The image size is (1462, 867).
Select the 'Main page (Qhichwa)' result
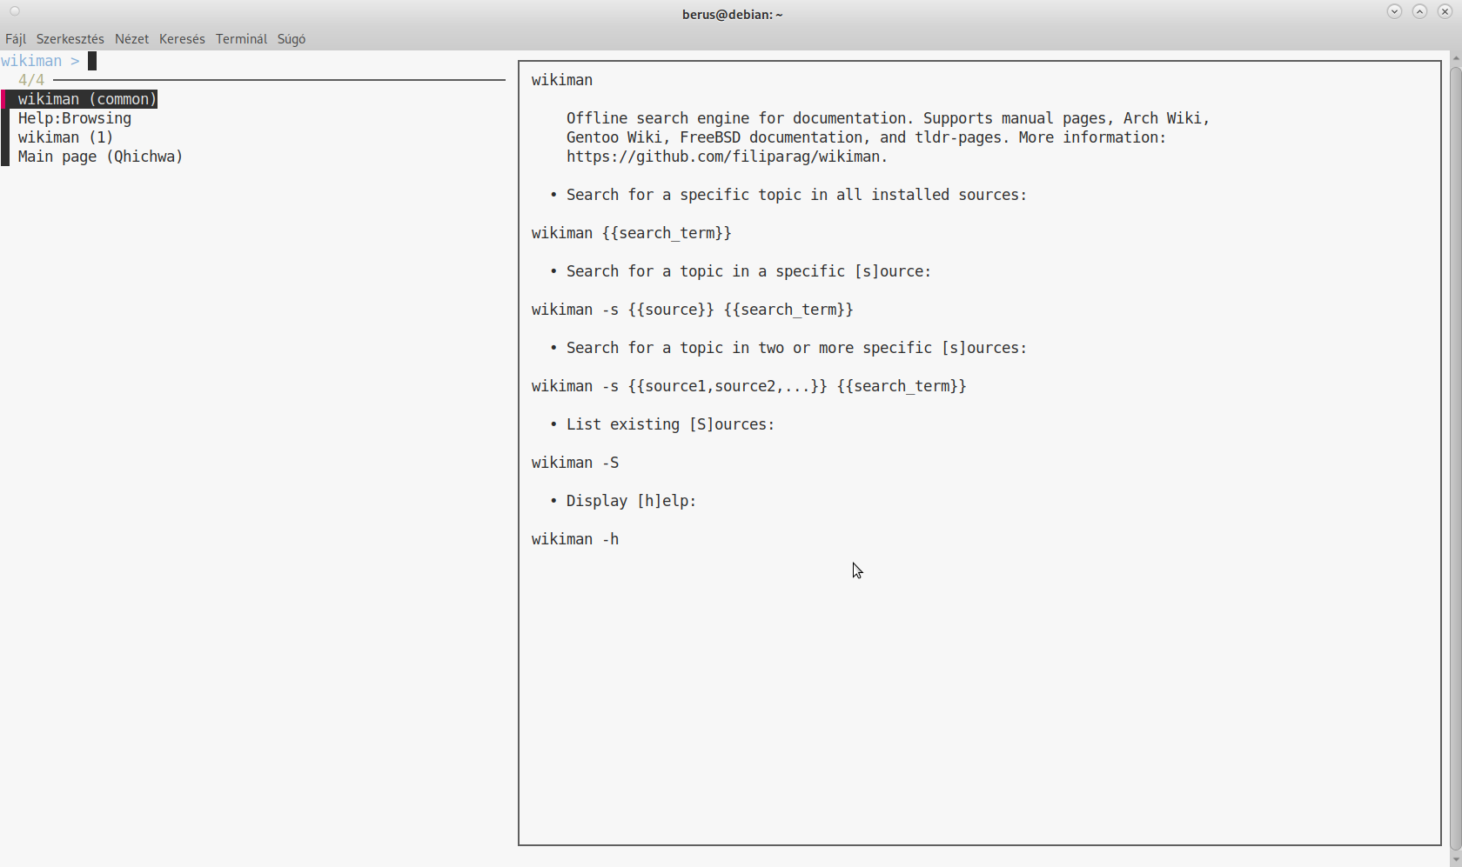click(101, 157)
